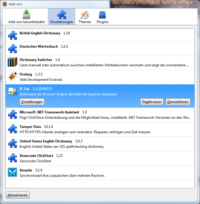Viewport: 200px width, 204px height.
Task: Switch to the Erweiterungen tab
Action: tap(61, 17)
